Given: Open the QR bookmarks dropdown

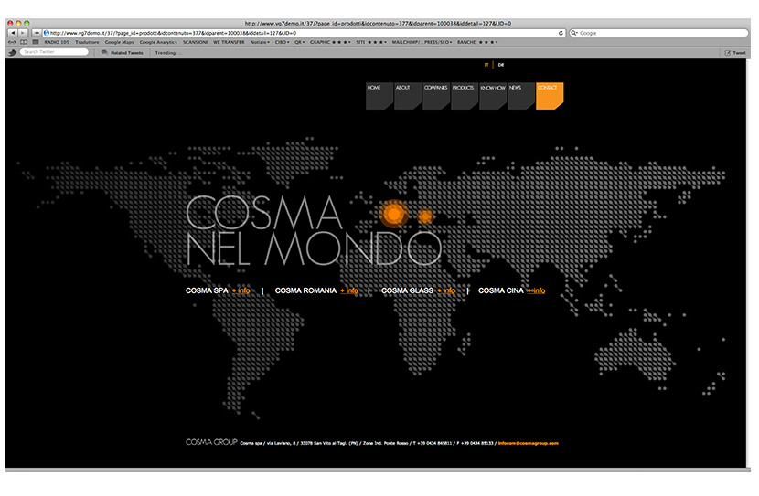Looking at the screenshot, I should [300, 42].
